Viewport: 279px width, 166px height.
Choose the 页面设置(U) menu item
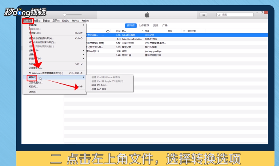[x=54, y=82]
